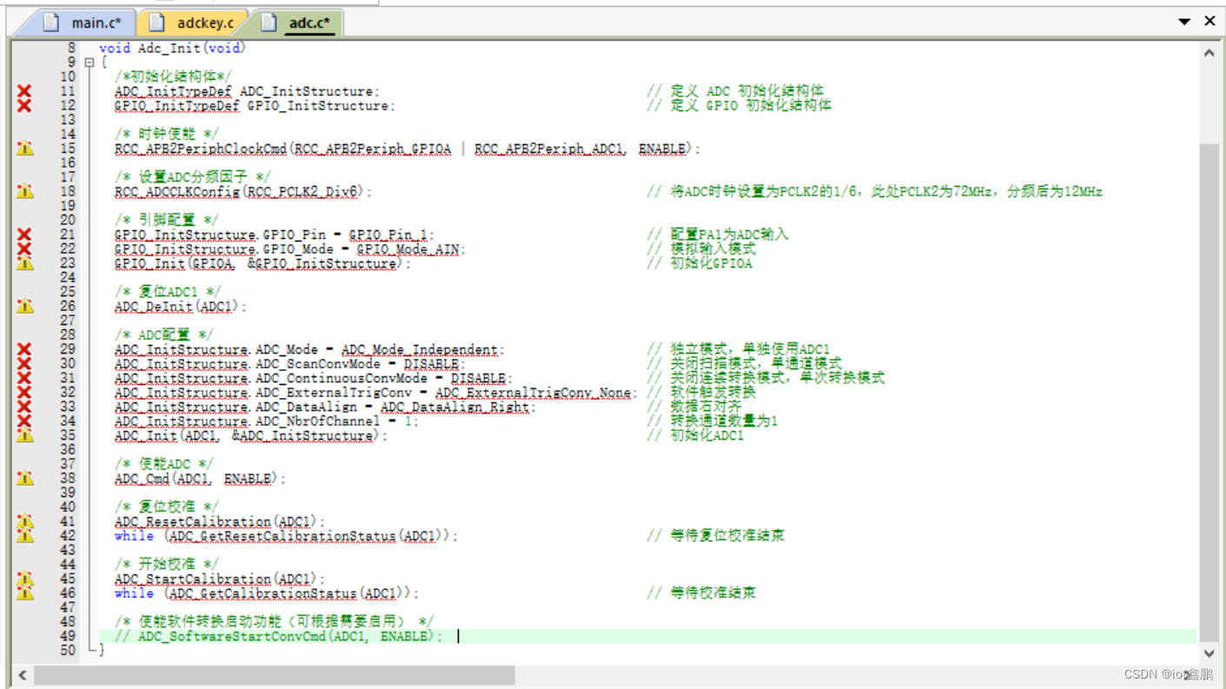This screenshot has height=689, width=1226.
Task: Click the warning icon on line 26
Action: (24, 306)
